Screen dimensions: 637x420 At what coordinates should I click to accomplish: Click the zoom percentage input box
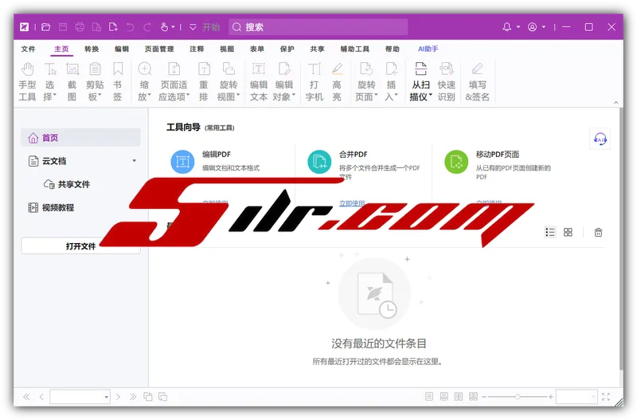576,397
